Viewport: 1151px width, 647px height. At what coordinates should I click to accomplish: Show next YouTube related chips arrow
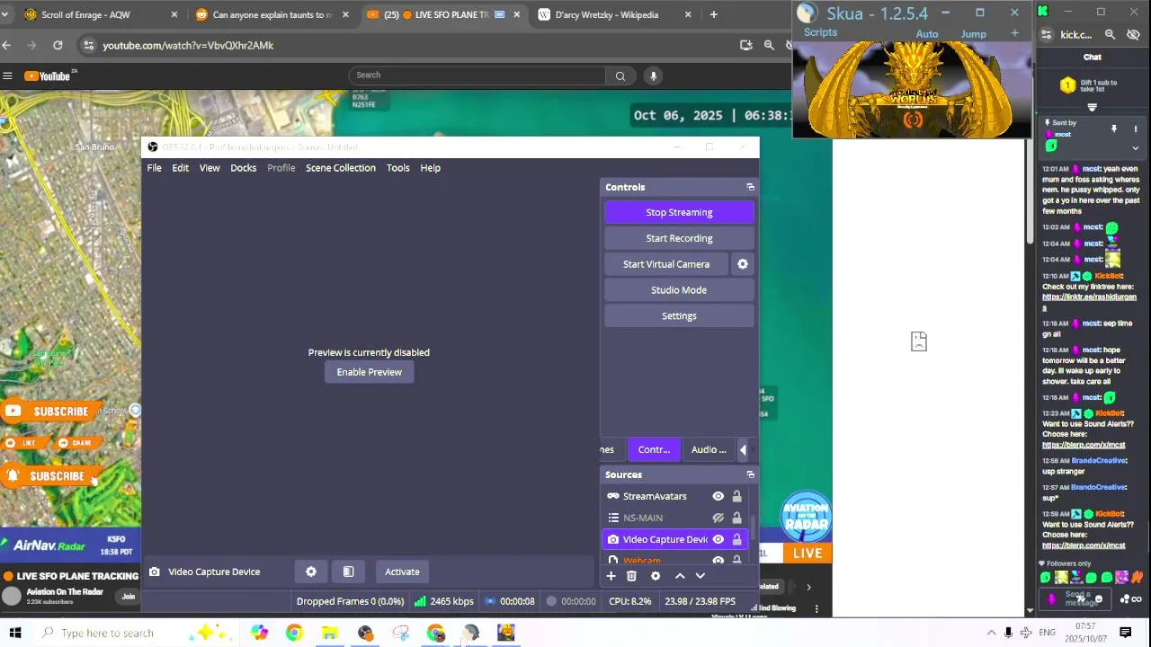(808, 587)
